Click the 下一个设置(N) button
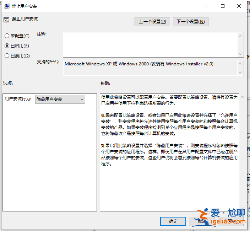The height and width of the screenshot is (231, 250). (x=191, y=22)
